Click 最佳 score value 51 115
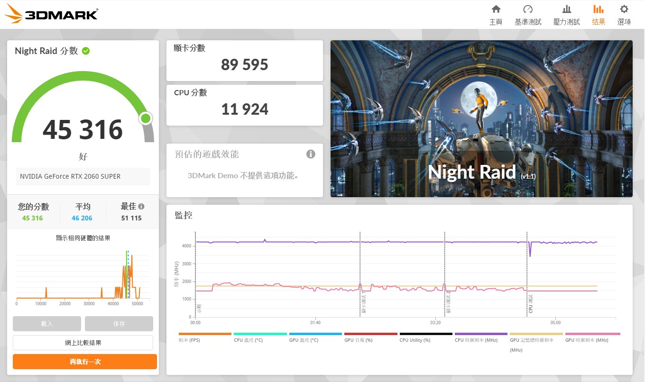The height and width of the screenshot is (382, 645). [131, 218]
